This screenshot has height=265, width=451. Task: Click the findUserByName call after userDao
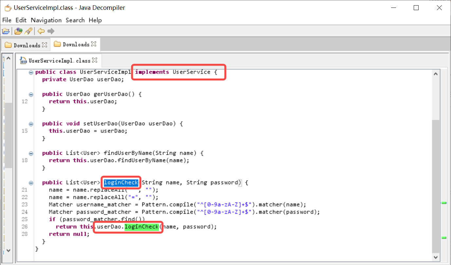click(x=142, y=160)
